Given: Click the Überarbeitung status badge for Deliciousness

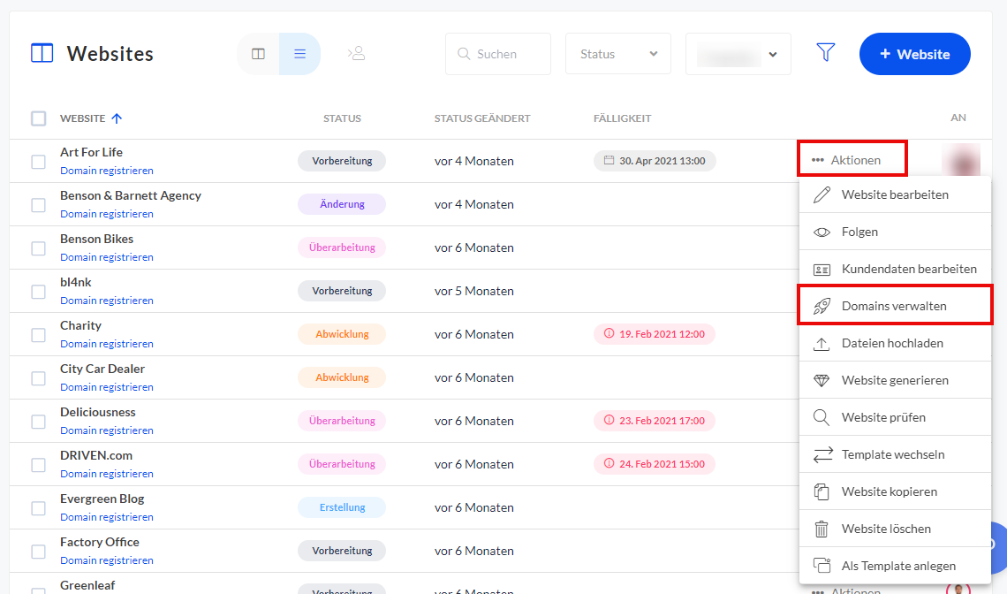Looking at the screenshot, I should point(342,421).
